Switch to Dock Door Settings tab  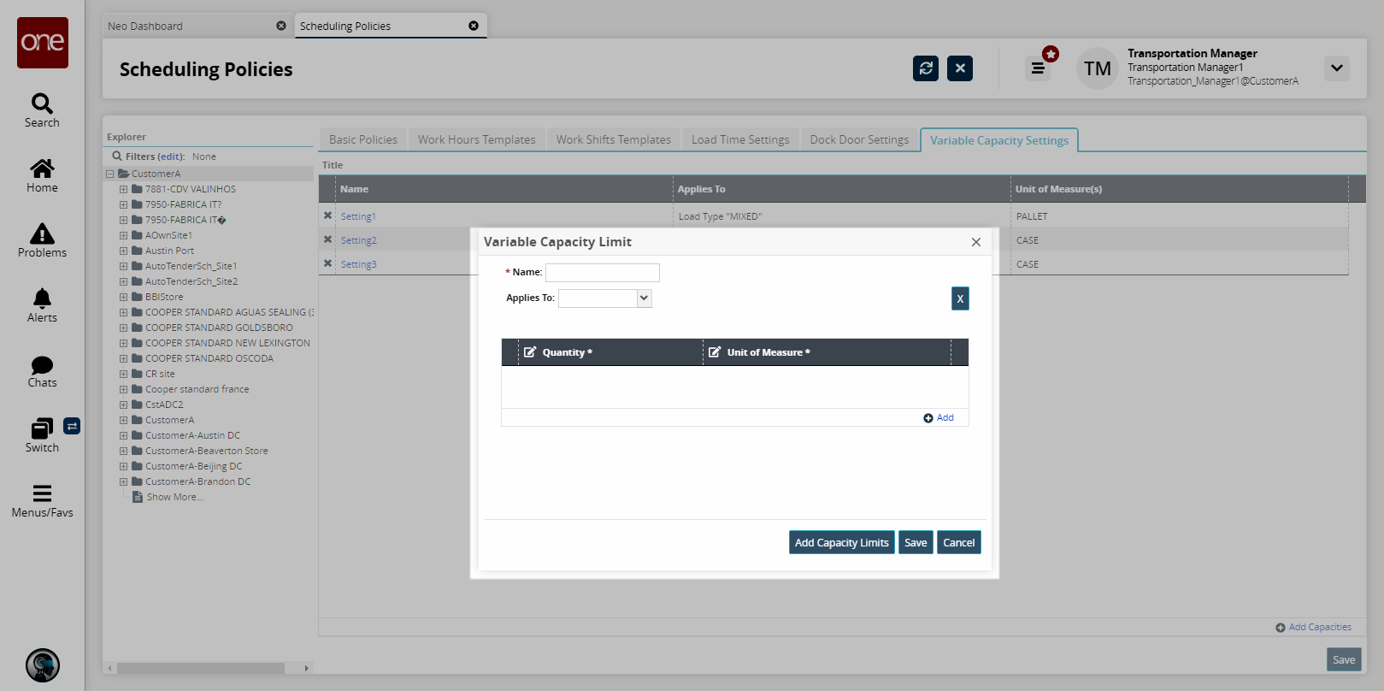coord(860,139)
